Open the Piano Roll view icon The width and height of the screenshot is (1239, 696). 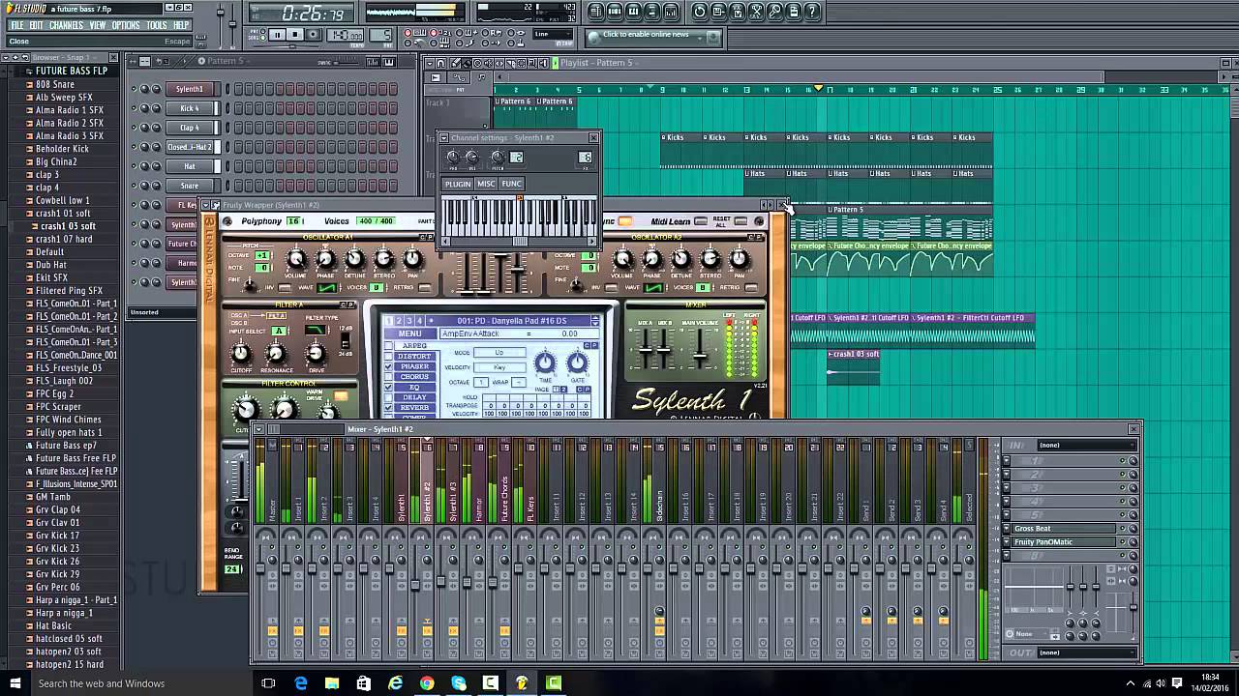click(634, 12)
